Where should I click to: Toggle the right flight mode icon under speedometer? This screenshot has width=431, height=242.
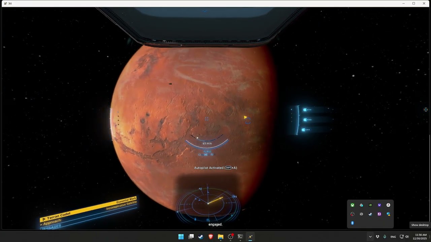coord(212,155)
